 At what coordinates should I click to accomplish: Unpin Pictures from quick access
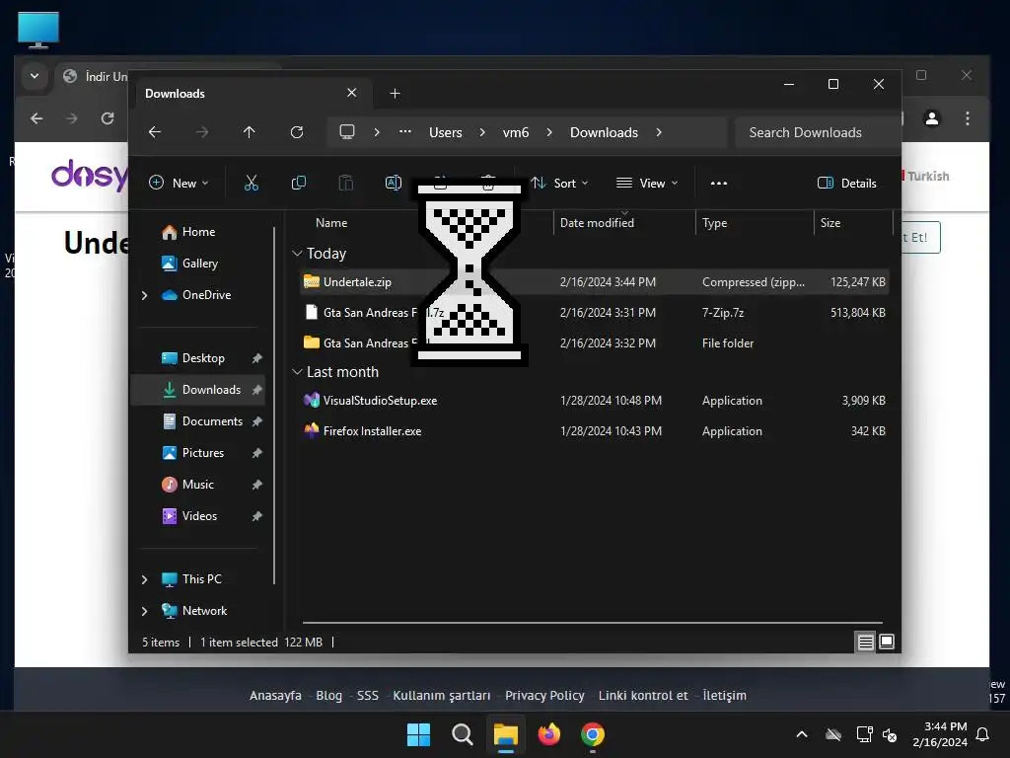[257, 453]
